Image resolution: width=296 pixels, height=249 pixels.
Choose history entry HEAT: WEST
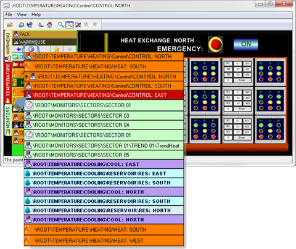coord(104,240)
